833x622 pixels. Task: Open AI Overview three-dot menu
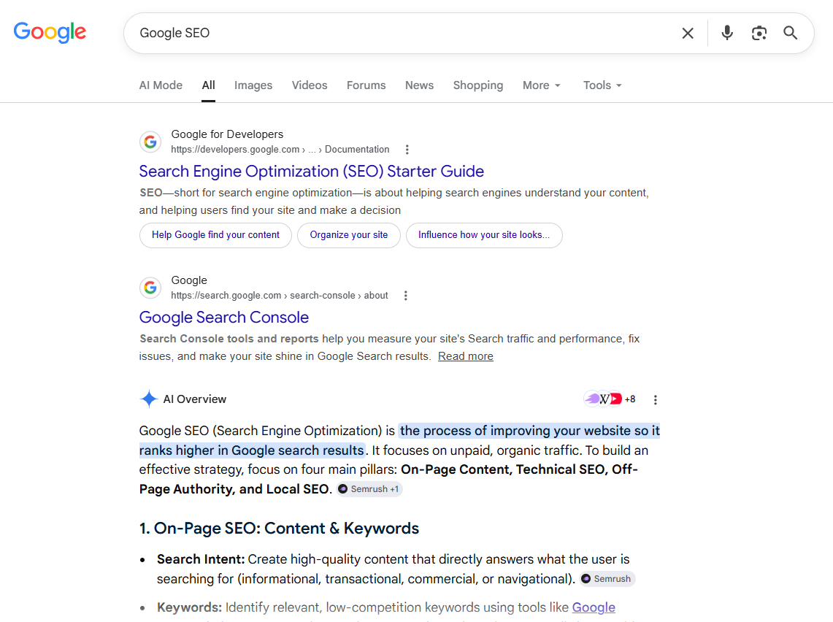coord(655,400)
